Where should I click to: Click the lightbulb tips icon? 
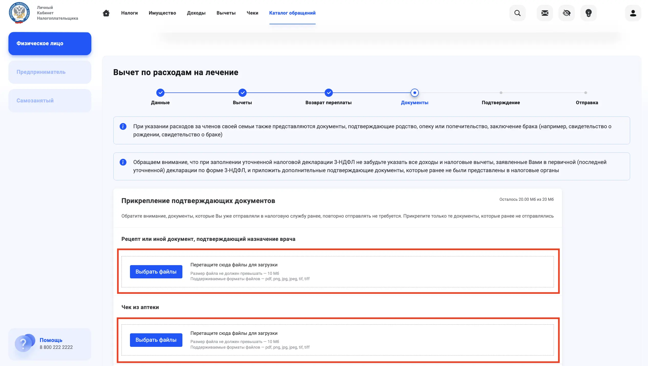589,13
